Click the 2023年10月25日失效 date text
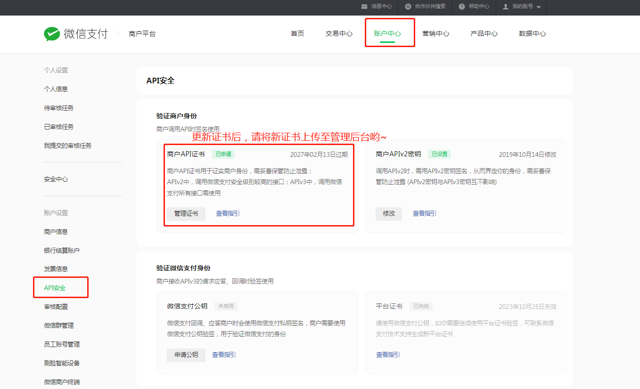640x389 pixels. pos(528,307)
